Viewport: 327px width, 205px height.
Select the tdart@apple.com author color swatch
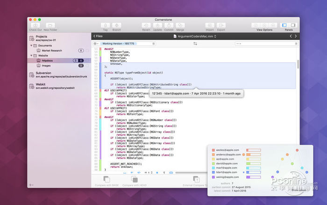pos(213,172)
